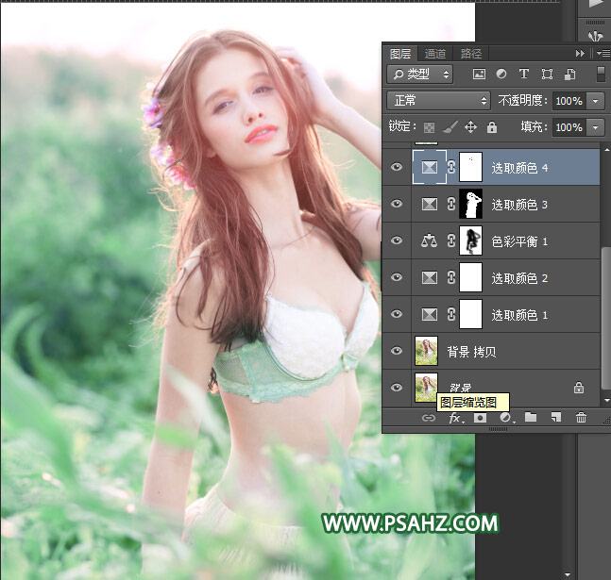Hide the 背景 拷贝 layer
Image resolution: width=611 pixels, height=580 pixels.
[397, 352]
